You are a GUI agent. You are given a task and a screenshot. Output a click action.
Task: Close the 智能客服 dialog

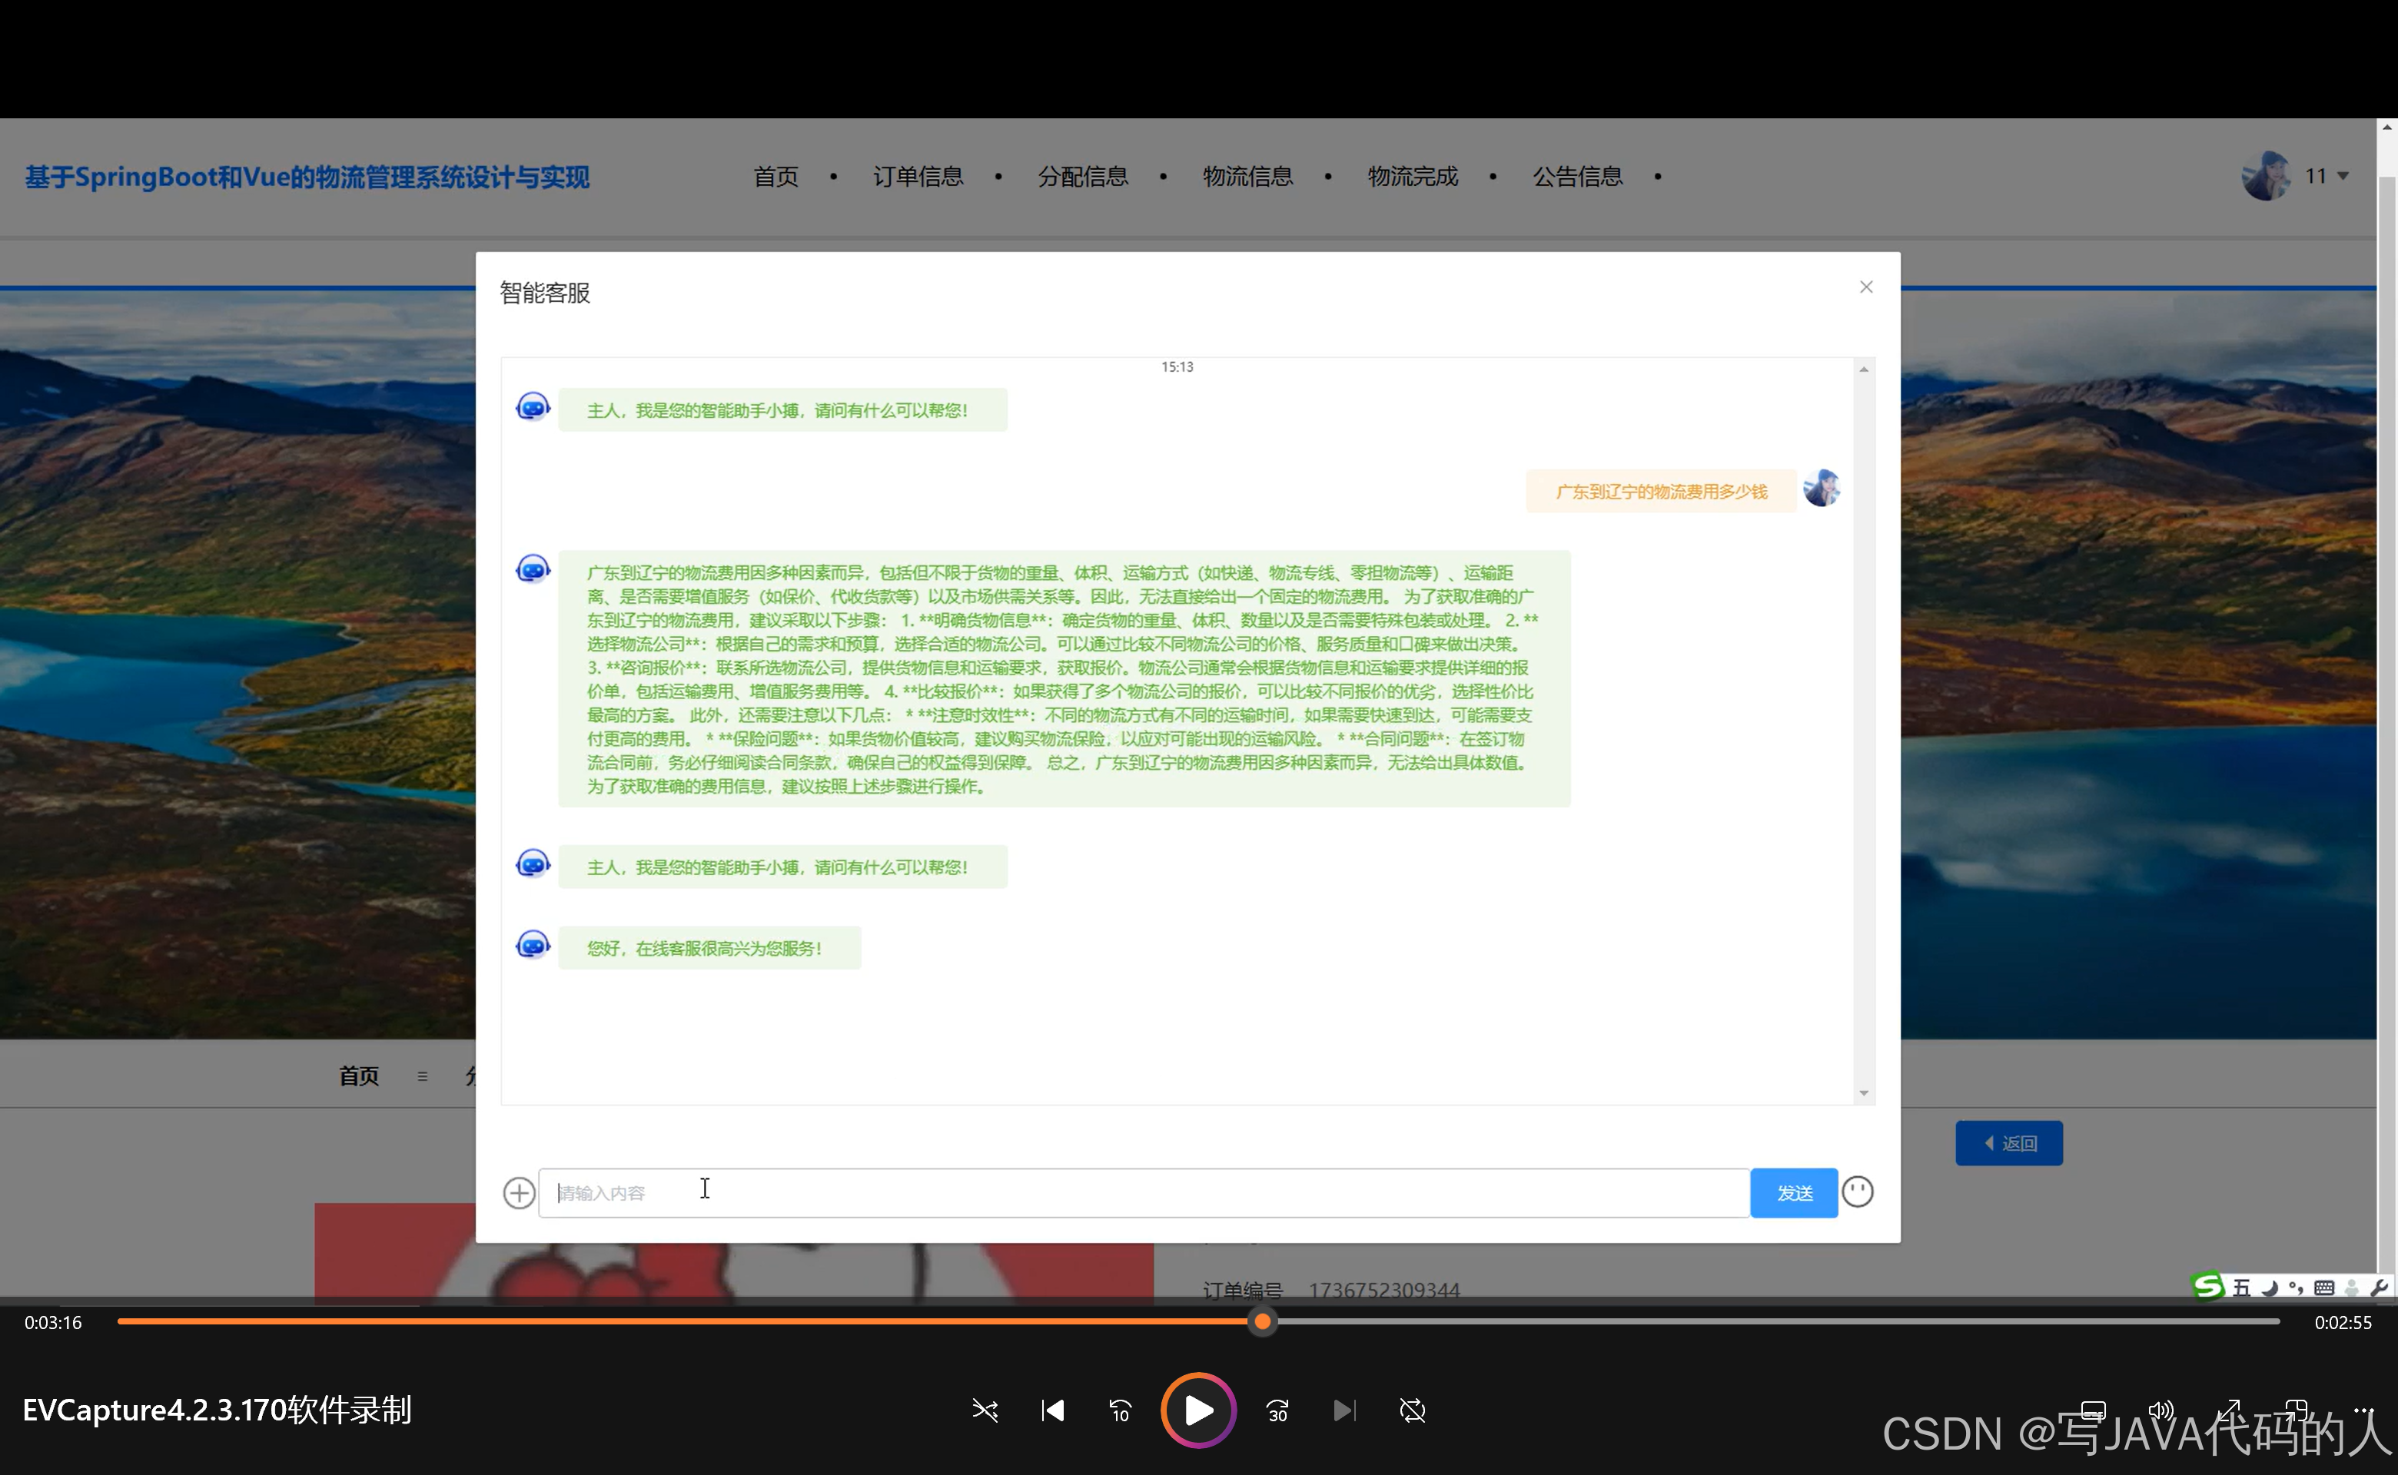point(1865,287)
